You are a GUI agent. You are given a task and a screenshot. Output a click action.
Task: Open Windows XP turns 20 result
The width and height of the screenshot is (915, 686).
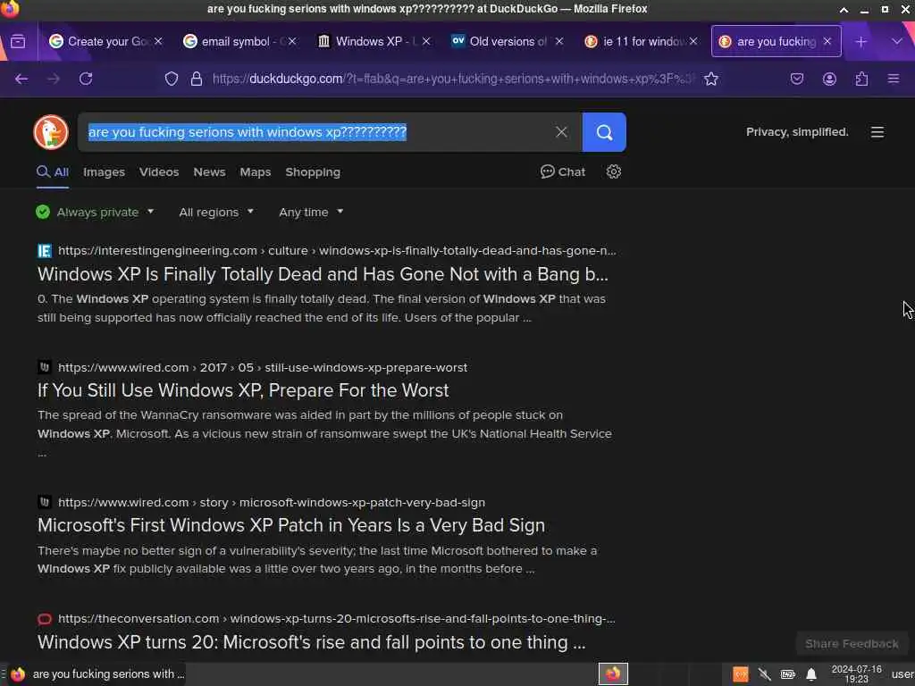[x=311, y=642]
